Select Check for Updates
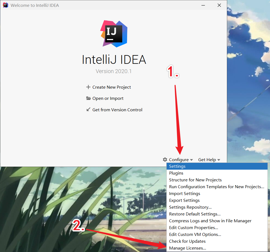The image size is (270, 252). tap(217, 241)
